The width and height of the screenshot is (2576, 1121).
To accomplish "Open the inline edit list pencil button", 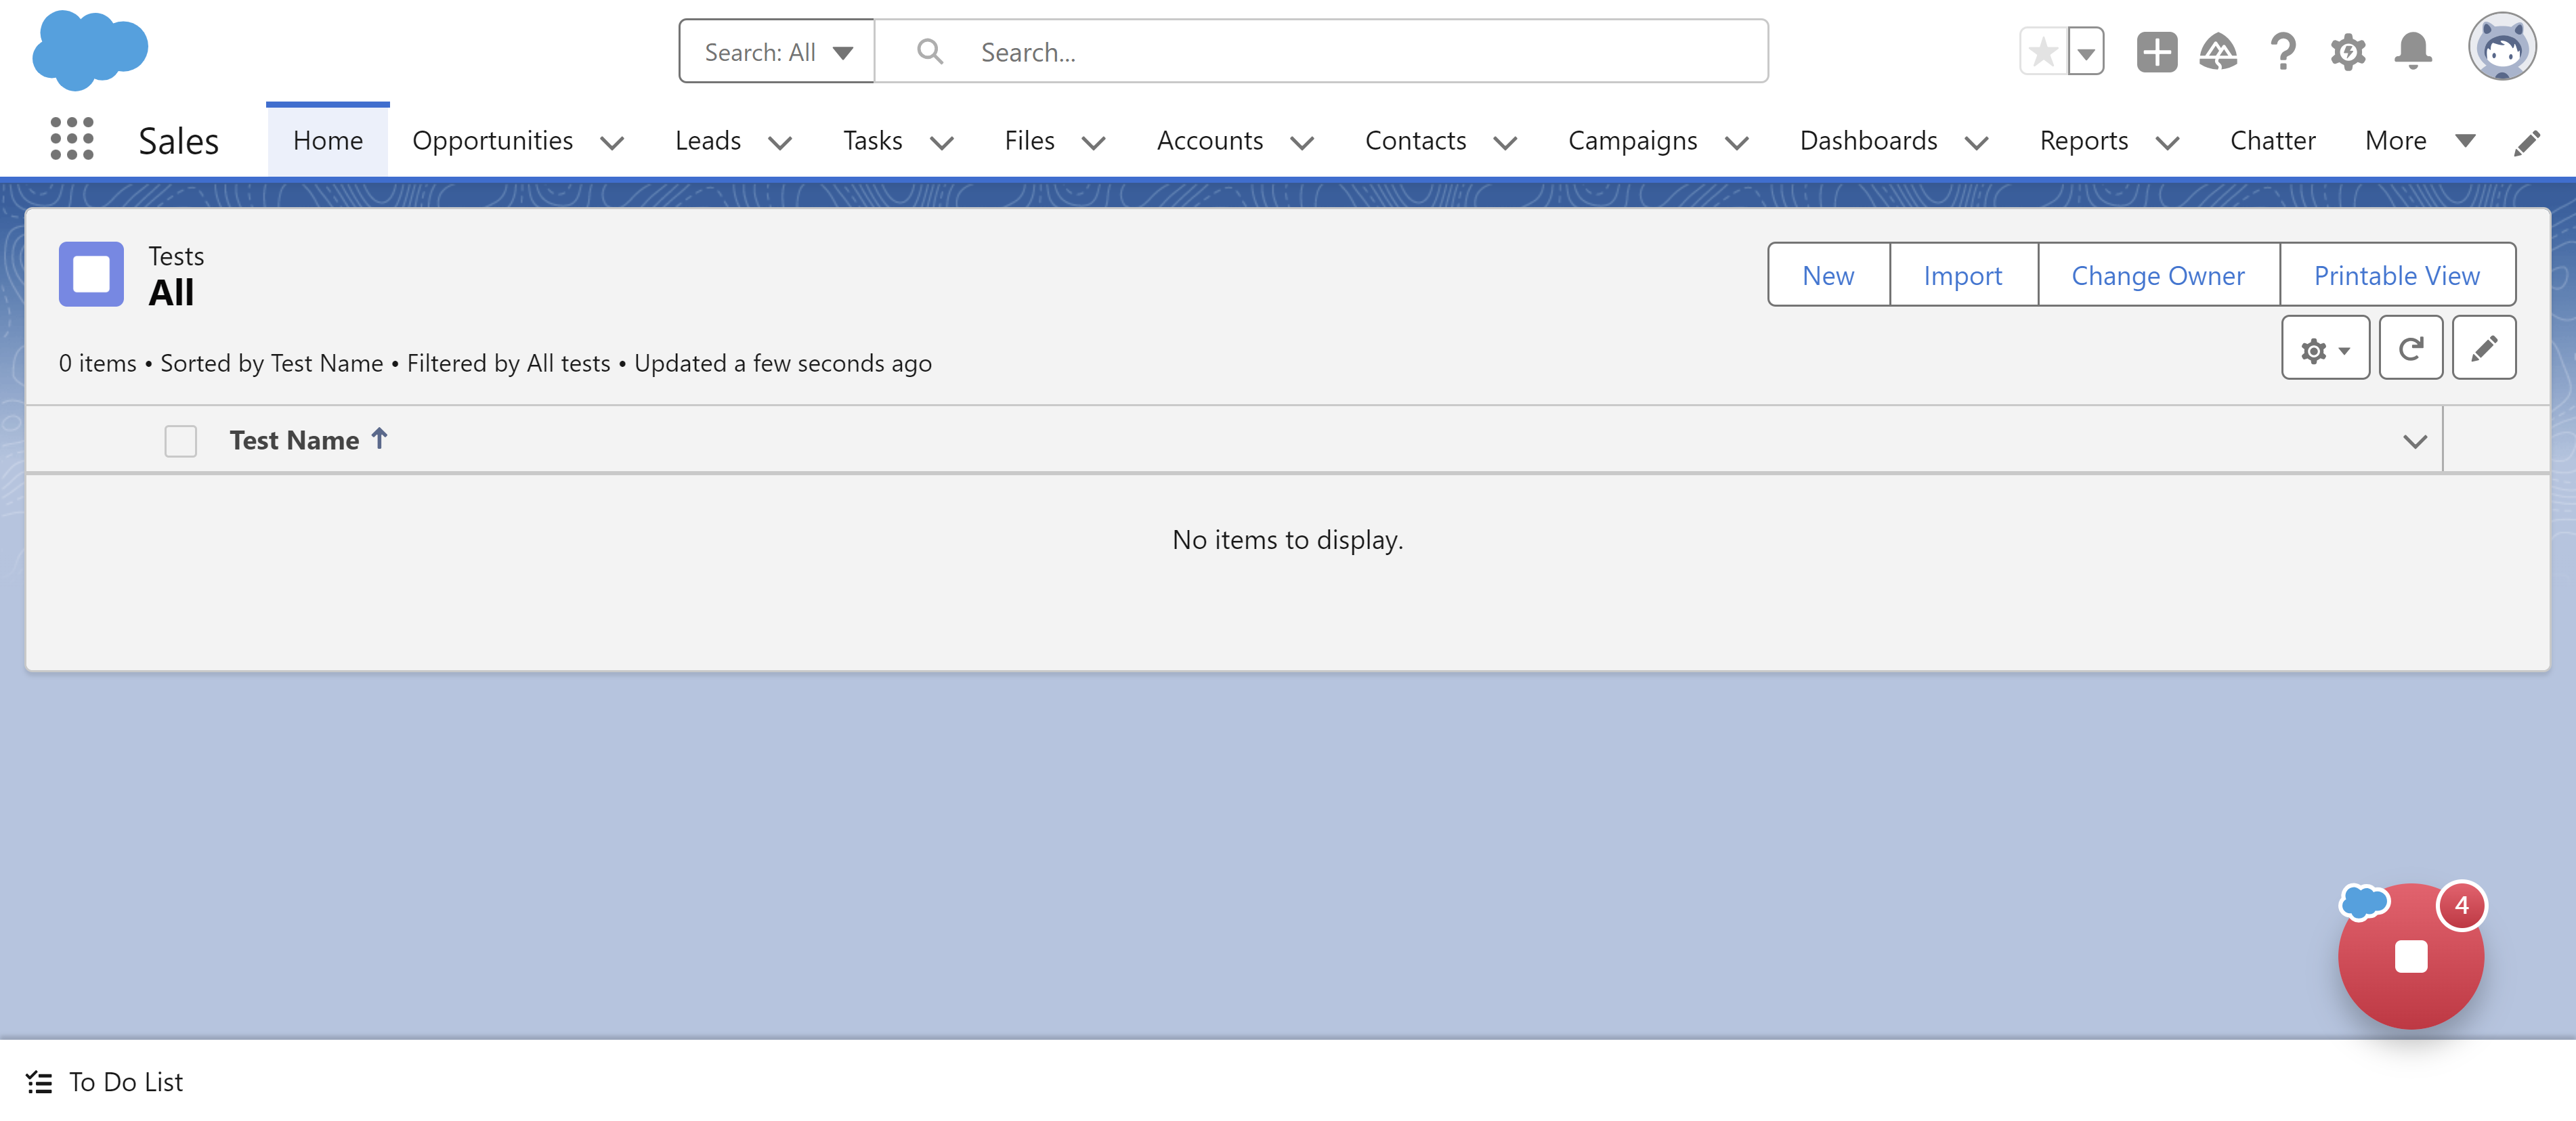I will (x=2483, y=348).
